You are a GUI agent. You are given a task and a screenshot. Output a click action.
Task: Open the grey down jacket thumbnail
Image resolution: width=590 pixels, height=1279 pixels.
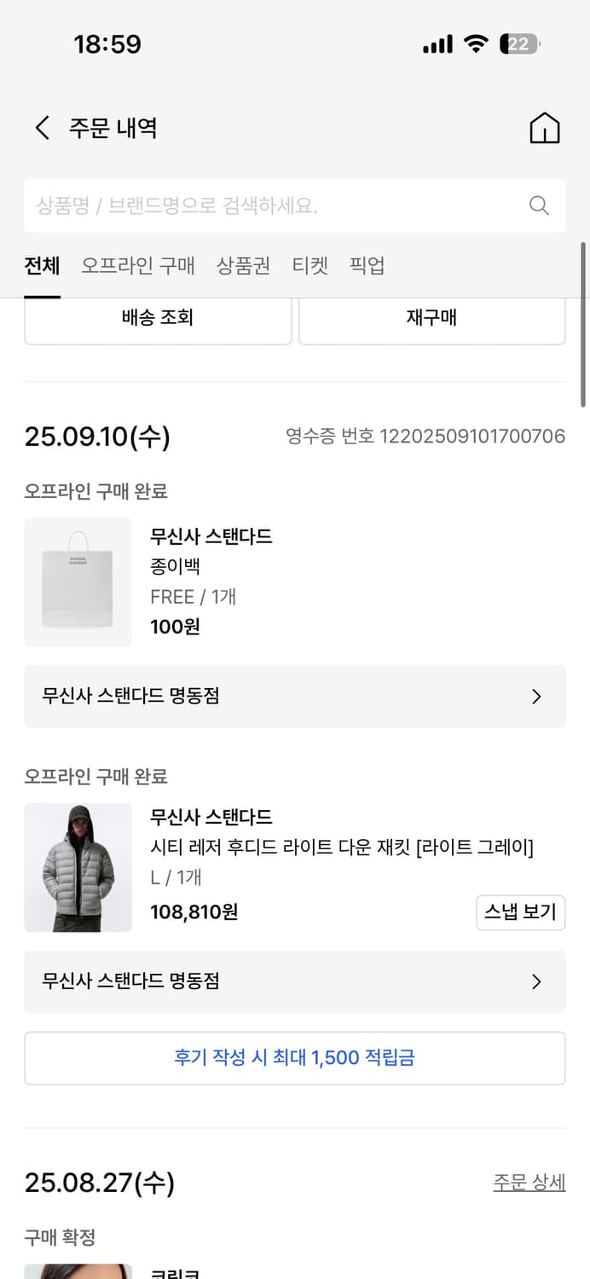coord(78,868)
